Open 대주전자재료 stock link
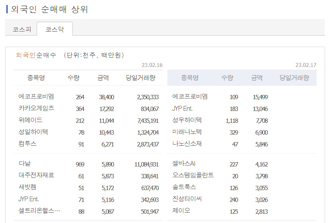328x223 pixels. pos(37,175)
